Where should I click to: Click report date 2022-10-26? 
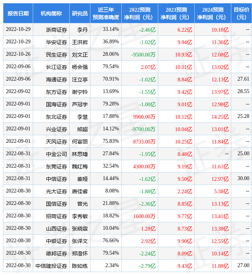(18, 54)
